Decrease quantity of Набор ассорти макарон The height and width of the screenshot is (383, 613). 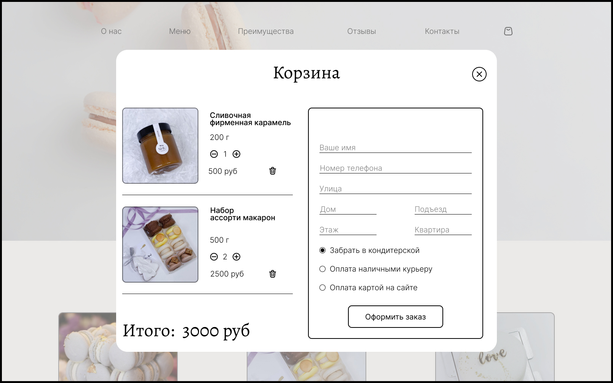pos(214,257)
